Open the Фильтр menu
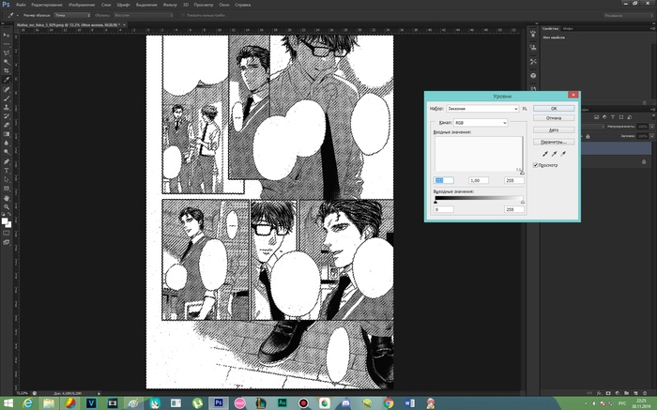Viewport: 657px width, 410px height. (170, 5)
